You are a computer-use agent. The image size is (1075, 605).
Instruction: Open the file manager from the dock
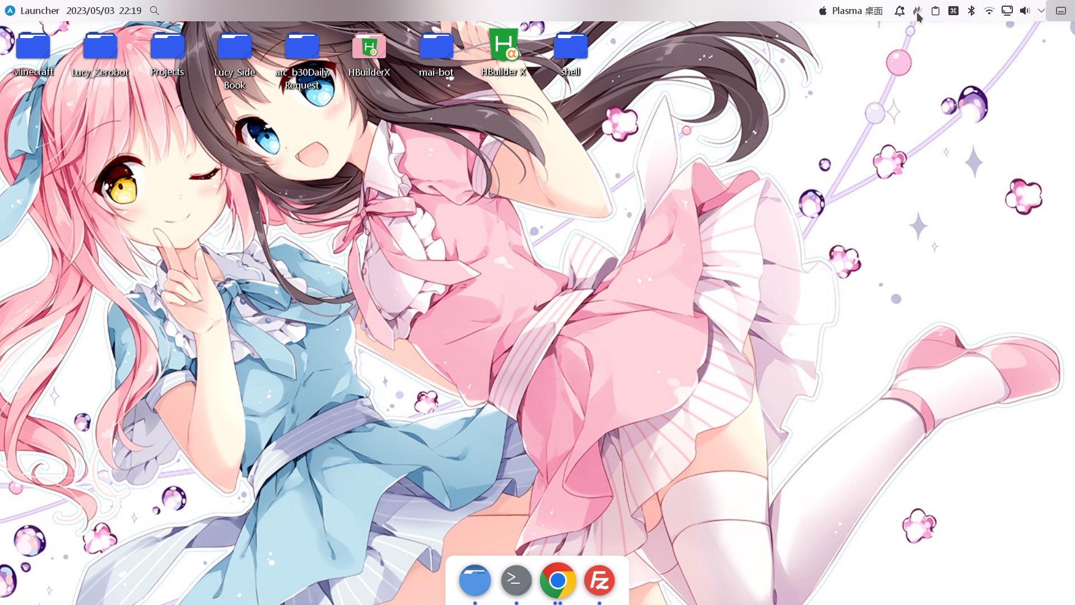[475, 580]
